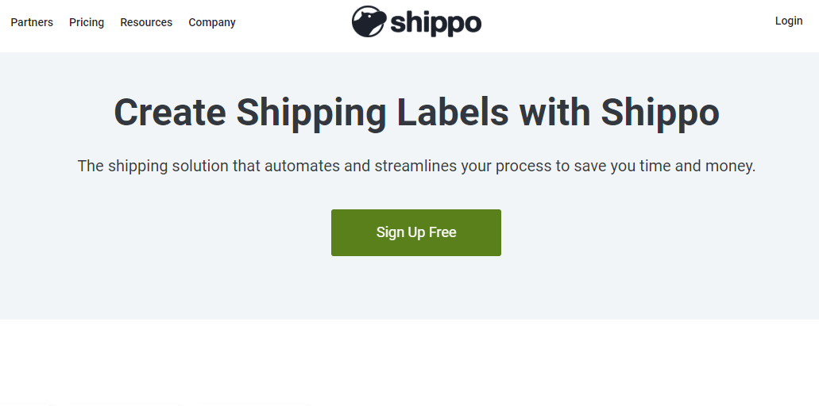Go to the Pricing page
This screenshot has width=819, height=406.
tap(87, 22)
